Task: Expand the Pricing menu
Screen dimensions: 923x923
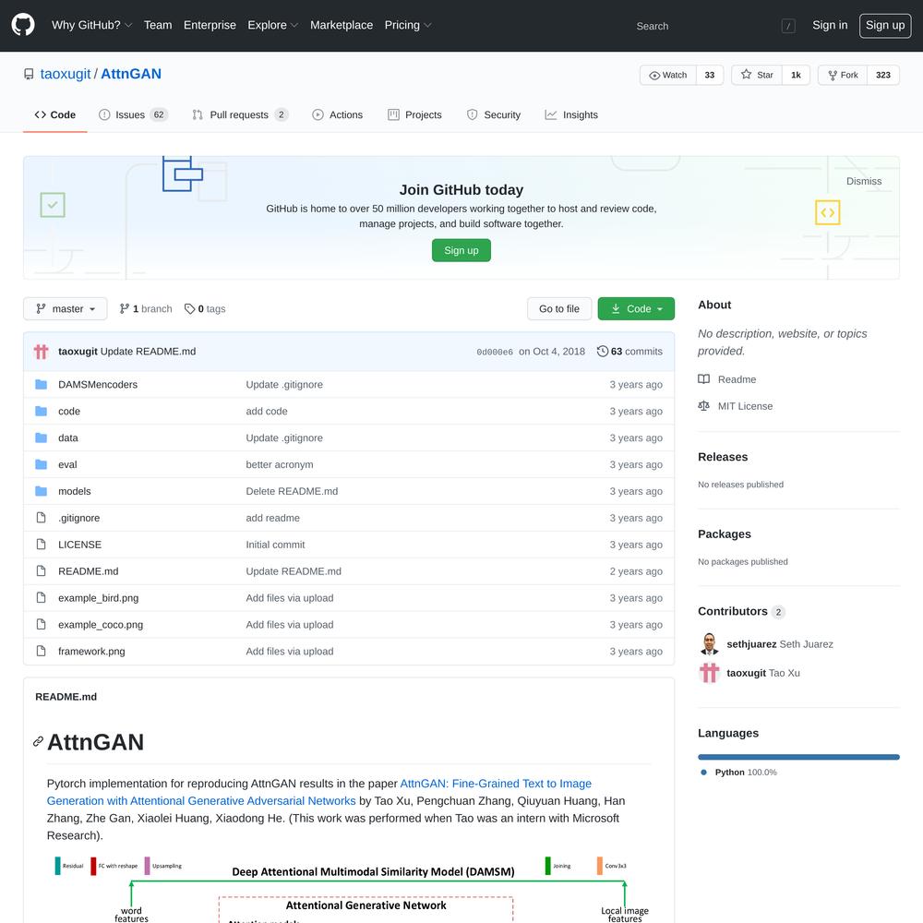Action: (x=408, y=25)
